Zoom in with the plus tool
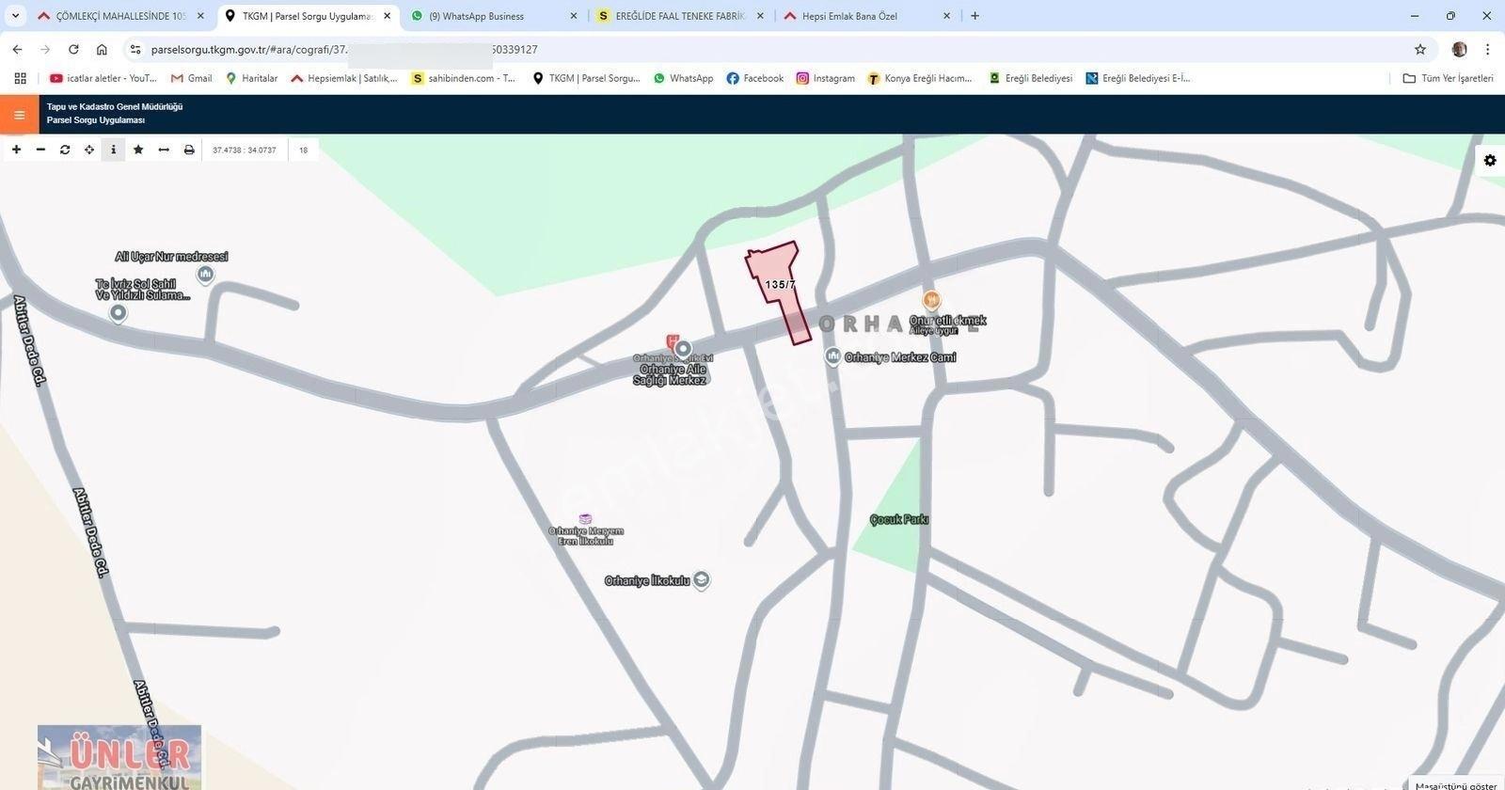 [x=16, y=150]
